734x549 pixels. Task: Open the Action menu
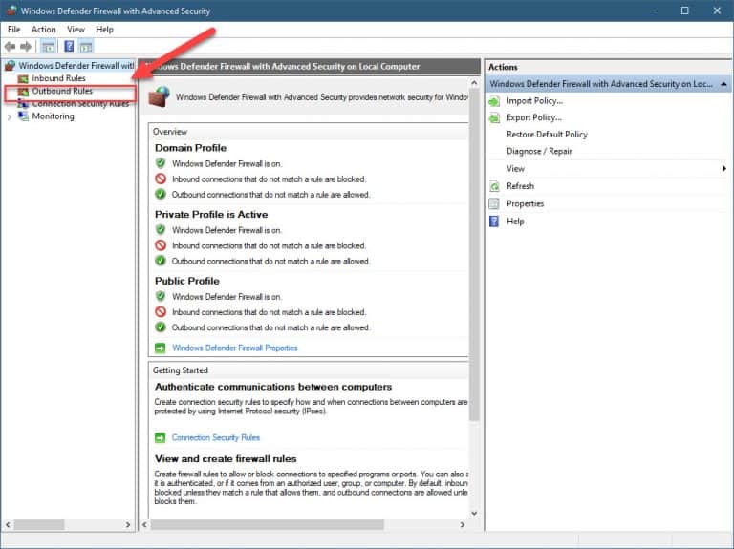click(x=44, y=30)
